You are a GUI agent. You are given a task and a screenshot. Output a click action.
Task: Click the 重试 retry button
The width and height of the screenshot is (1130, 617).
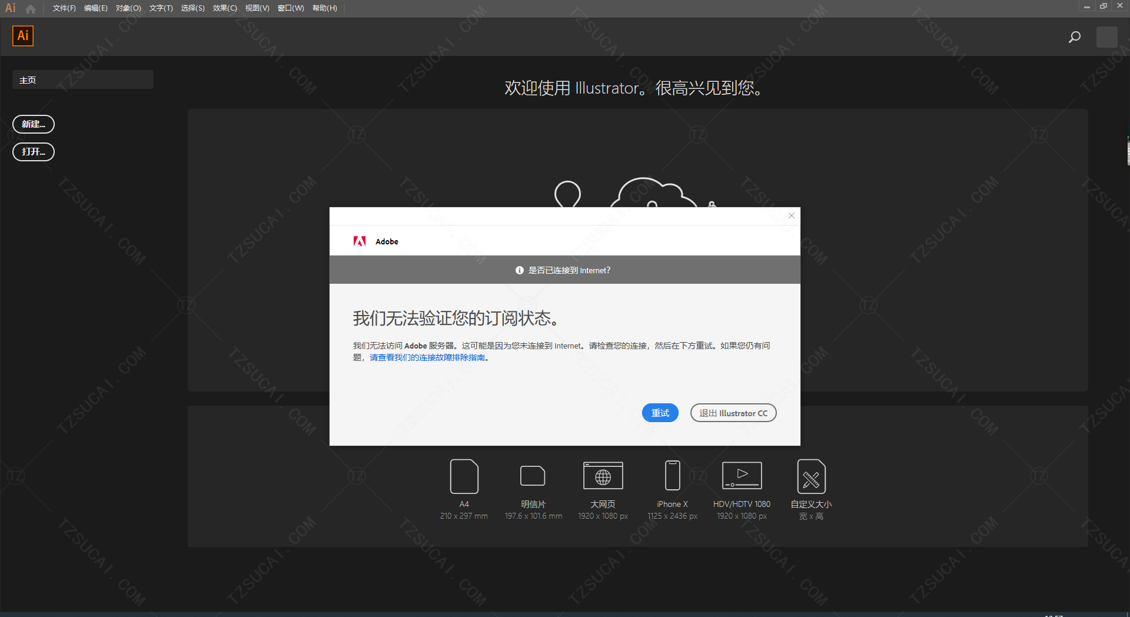click(x=660, y=413)
